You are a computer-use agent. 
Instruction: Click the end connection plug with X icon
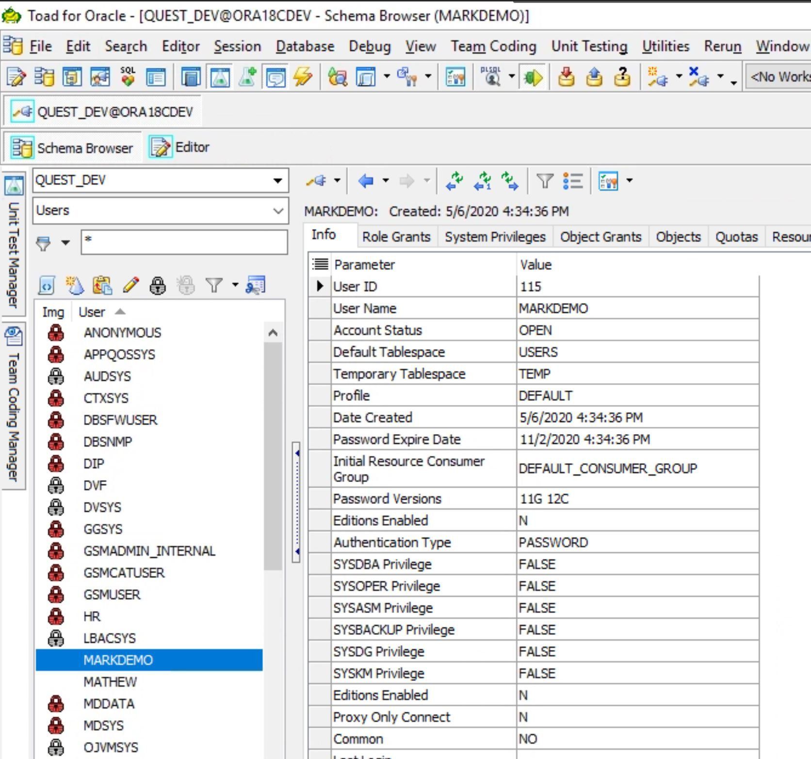pos(699,77)
